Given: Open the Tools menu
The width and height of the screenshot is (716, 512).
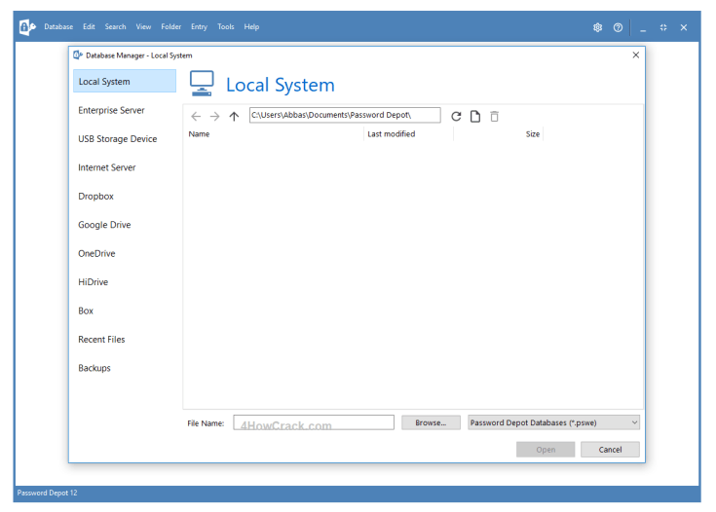Looking at the screenshot, I should tap(226, 27).
